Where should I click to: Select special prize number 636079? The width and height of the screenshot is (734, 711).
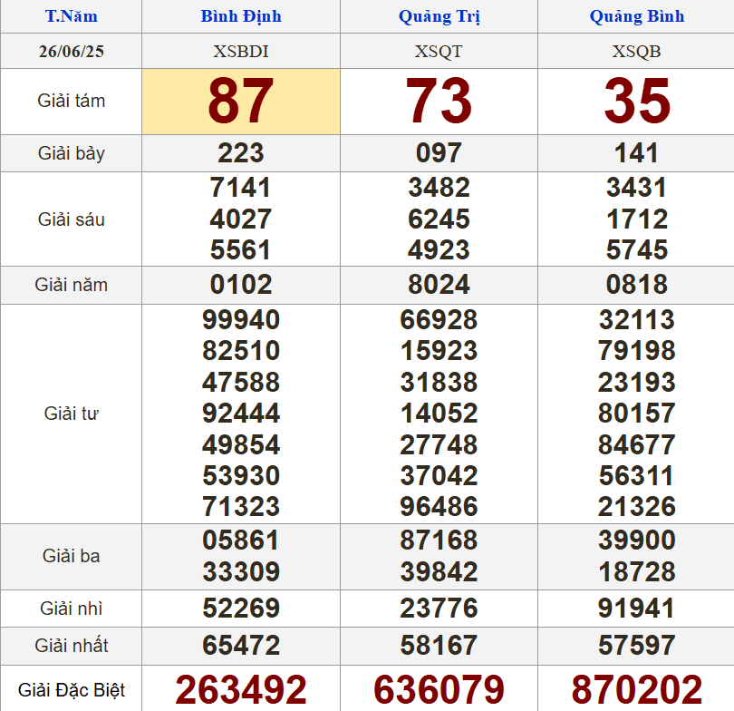click(439, 690)
